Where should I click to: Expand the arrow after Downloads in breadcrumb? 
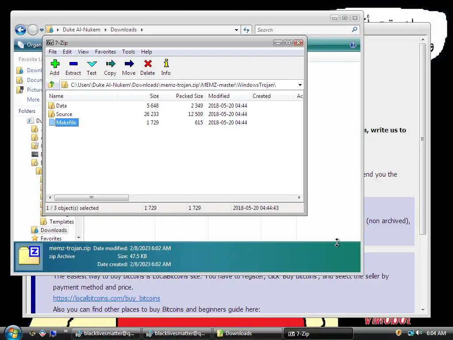click(x=142, y=30)
